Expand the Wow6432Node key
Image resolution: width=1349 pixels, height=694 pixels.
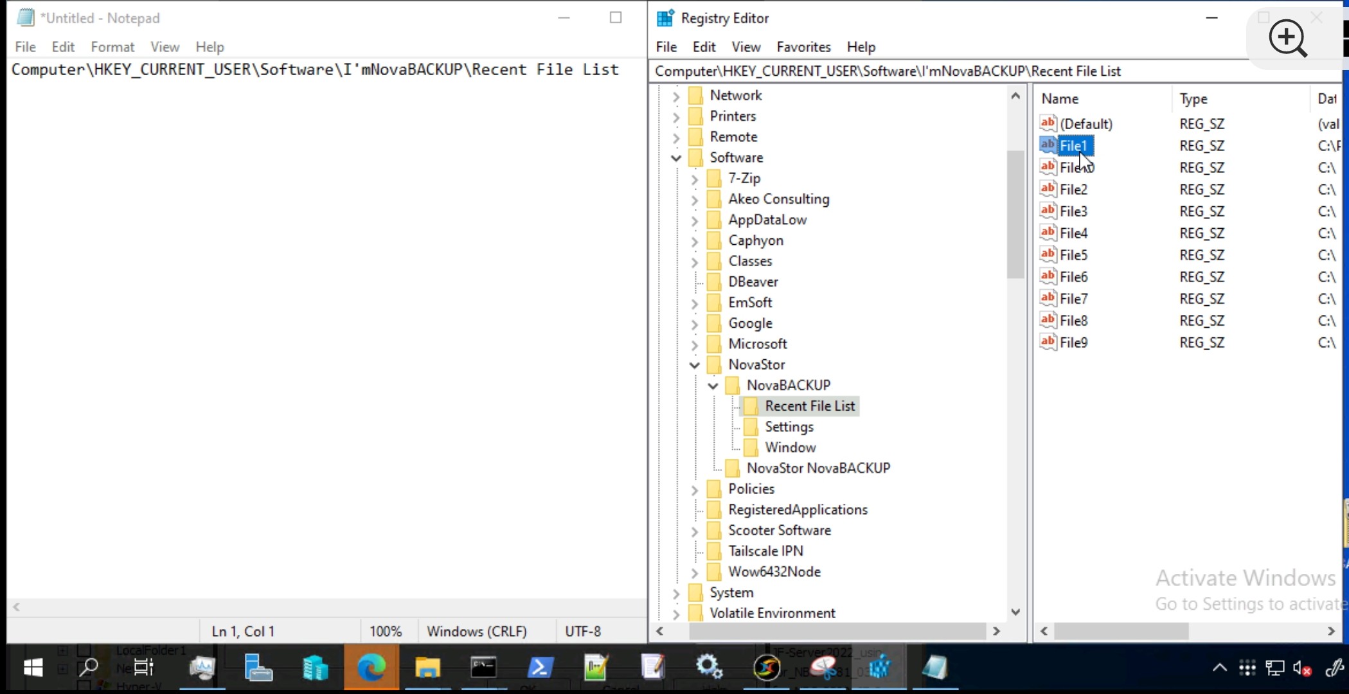tap(694, 572)
